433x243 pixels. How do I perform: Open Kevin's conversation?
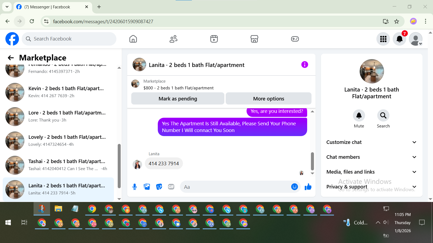pos(58,92)
